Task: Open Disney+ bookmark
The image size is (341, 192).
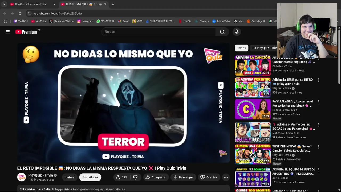Action: (x=202, y=21)
